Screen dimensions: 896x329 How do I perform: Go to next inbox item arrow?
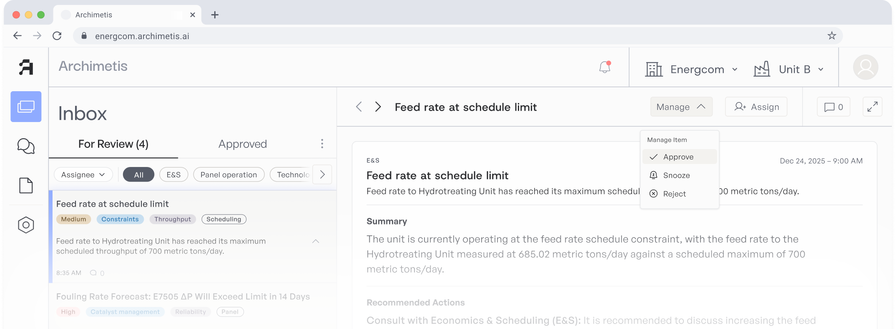(378, 107)
